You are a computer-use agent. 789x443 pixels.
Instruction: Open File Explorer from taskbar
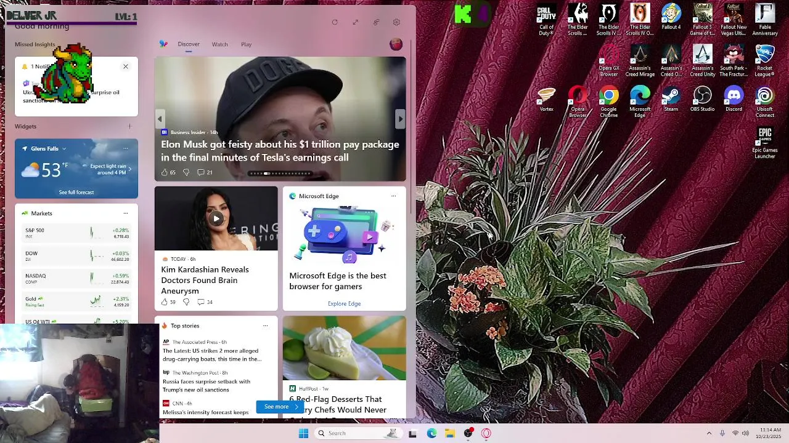pyautogui.click(x=450, y=433)
